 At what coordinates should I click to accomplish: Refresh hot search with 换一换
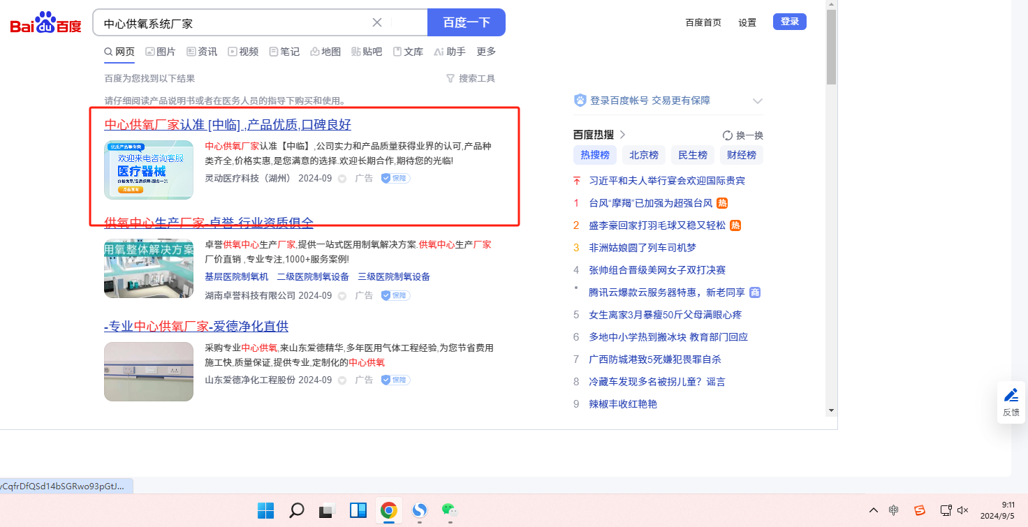click(743, 135)
